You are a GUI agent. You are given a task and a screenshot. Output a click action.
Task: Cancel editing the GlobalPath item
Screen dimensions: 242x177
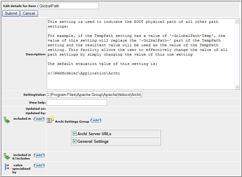coord(29,13)
